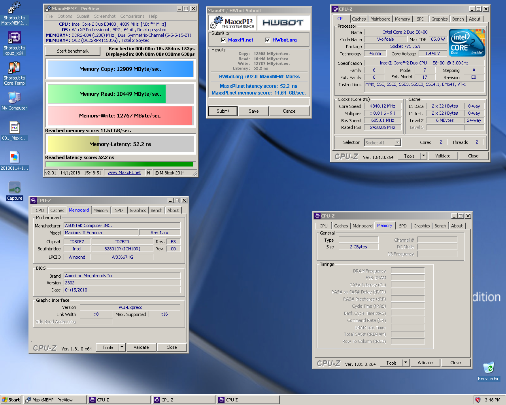The width and height of the screenshot is (506, 405).
Task: Click the Core Speed 4840.12 MHz value
Action: [383, 106]
